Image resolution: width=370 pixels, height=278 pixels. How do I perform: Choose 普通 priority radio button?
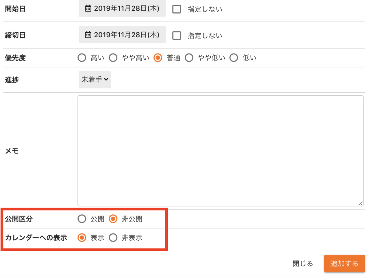pyautogui.click(x=158, y=58)
